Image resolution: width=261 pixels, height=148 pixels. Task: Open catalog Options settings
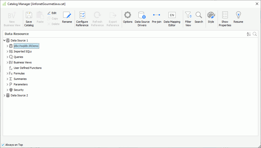pos(128,17)
